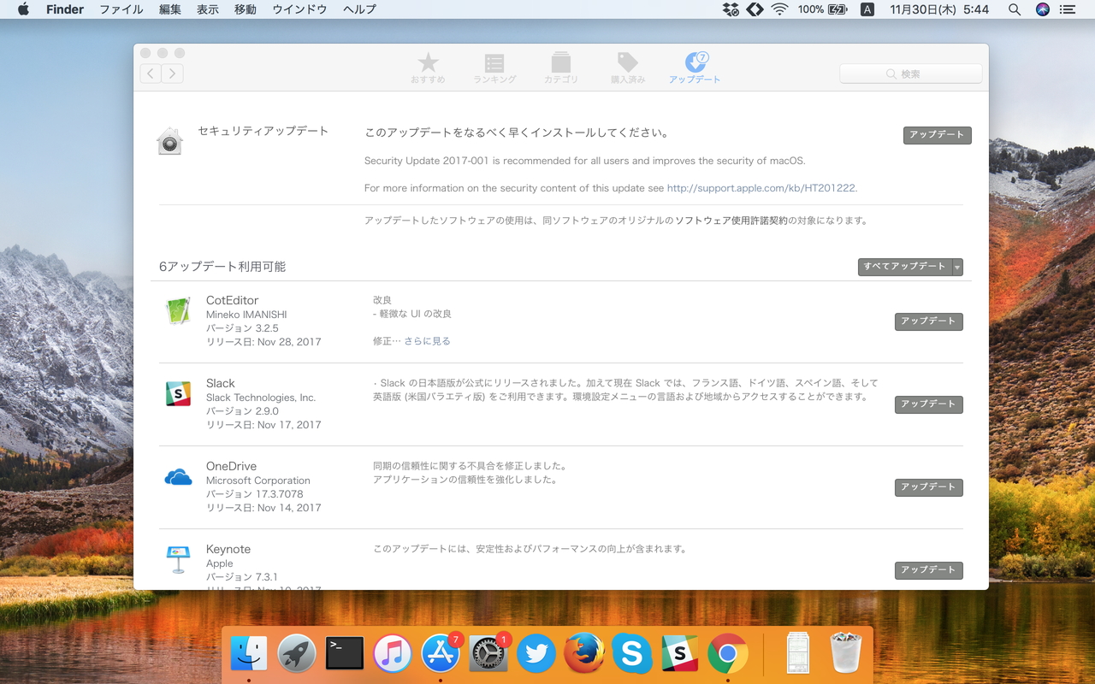Open the support.apple.com security link
The image size is (1095, 684).
pos(760,187)
